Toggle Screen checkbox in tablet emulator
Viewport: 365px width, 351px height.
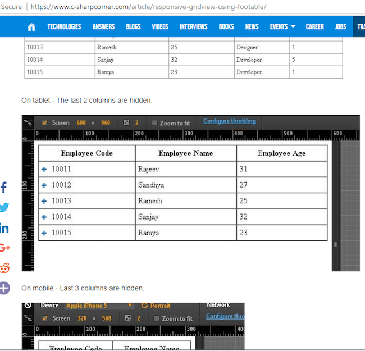point(44,122)
